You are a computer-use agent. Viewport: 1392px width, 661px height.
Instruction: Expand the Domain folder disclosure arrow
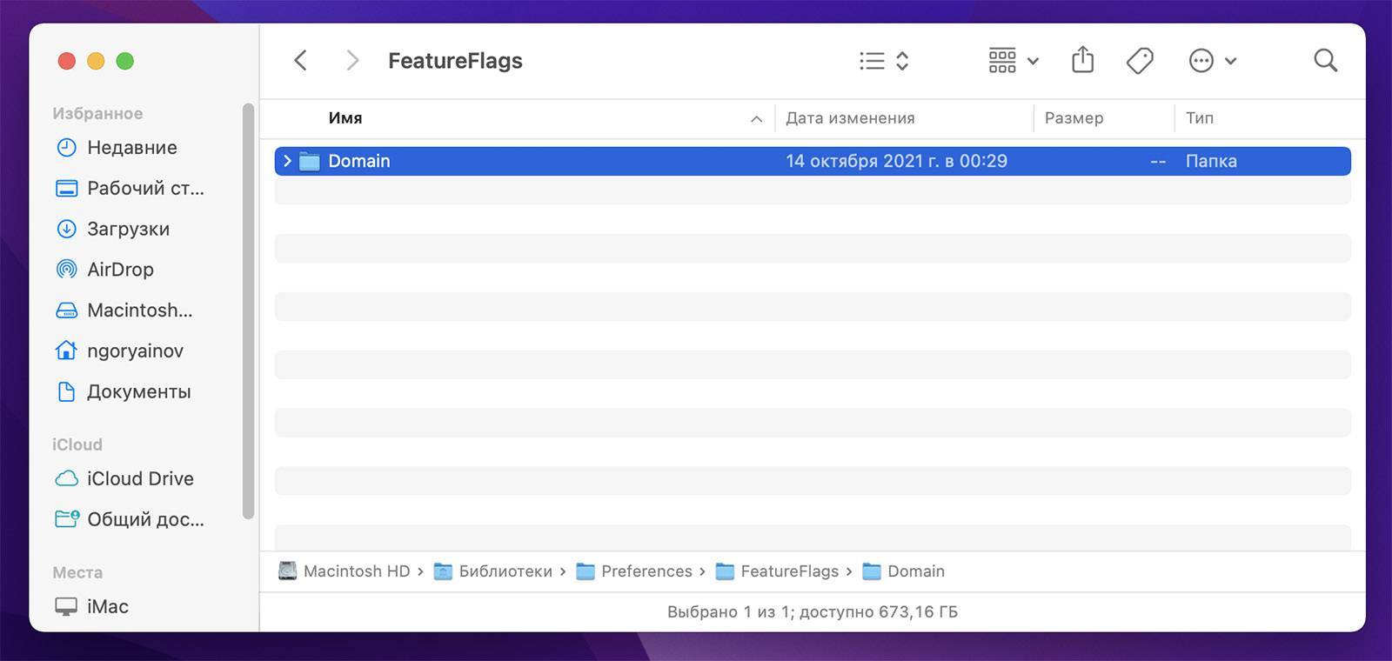[287, 161]
